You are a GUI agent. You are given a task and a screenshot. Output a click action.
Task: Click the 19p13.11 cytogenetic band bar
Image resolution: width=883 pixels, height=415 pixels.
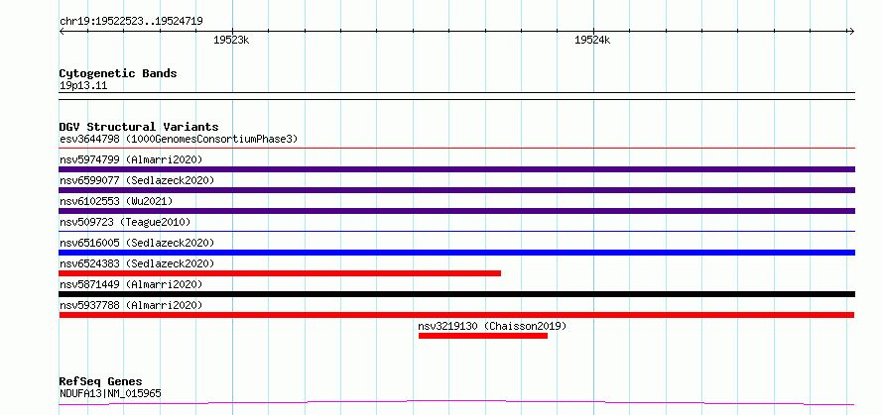coord(457,96)
